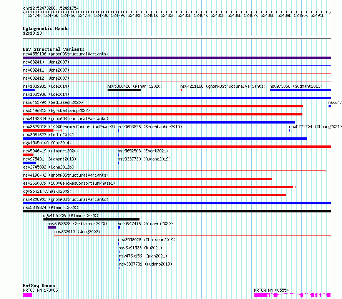The height and width of the screenshot is (299, 342).
Task: Click the 52480k ruler position
Action: (x=134, y=15)
